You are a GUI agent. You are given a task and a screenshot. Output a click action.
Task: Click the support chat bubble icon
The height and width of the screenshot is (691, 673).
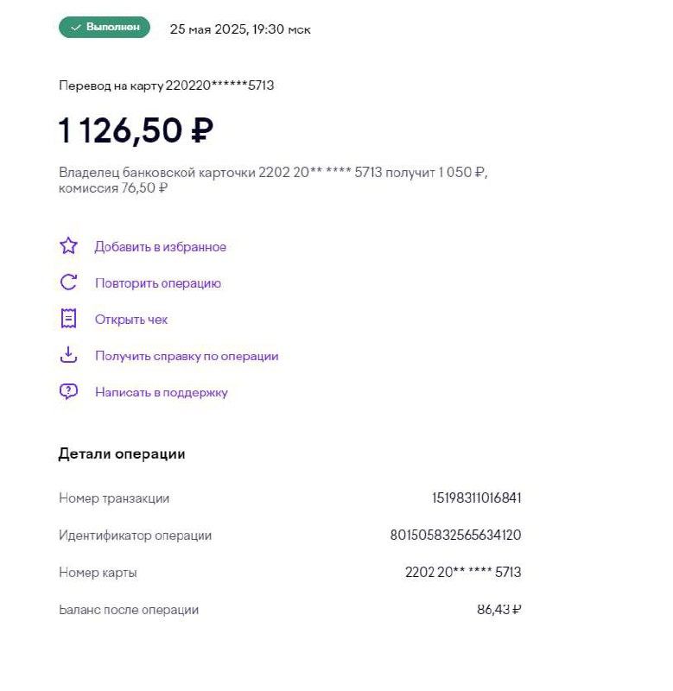pos(68,391)
